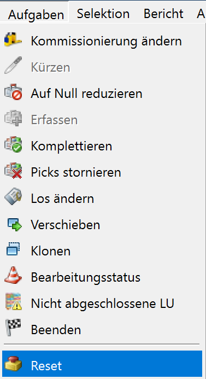Click the traffic cone icon for Bearbeitungsstatus
The image size is (206, 379).
point(13,277)
